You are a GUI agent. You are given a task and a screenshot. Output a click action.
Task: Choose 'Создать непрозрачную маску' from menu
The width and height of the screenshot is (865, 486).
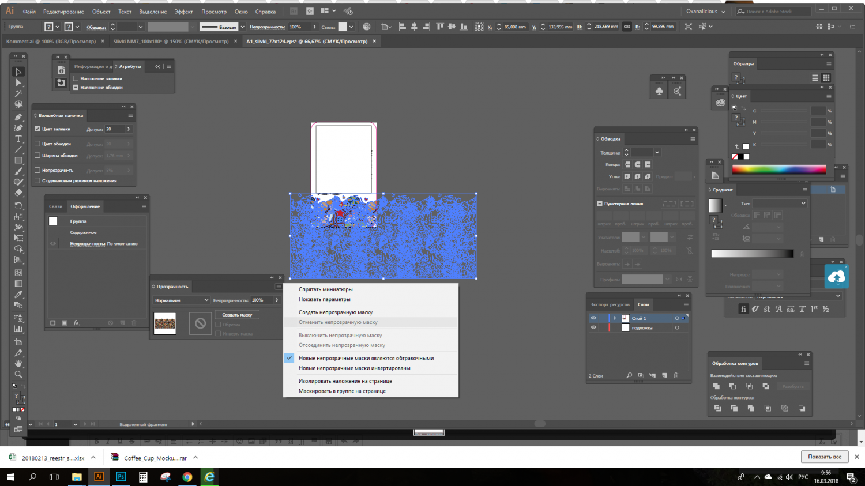pyautogui.click(x=336, y=312)
